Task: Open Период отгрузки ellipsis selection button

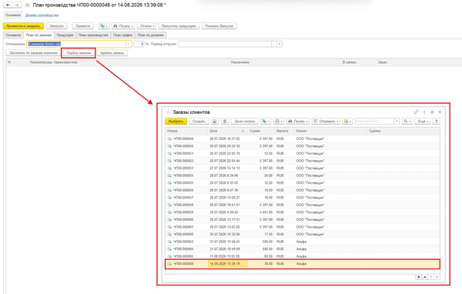Action: click(274, 44)
